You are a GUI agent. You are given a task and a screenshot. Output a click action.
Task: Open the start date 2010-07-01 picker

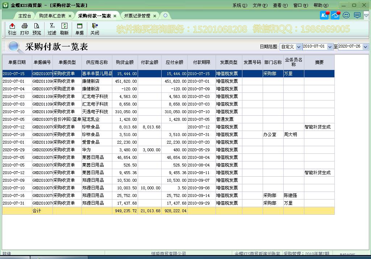click(x=329, y=47)
